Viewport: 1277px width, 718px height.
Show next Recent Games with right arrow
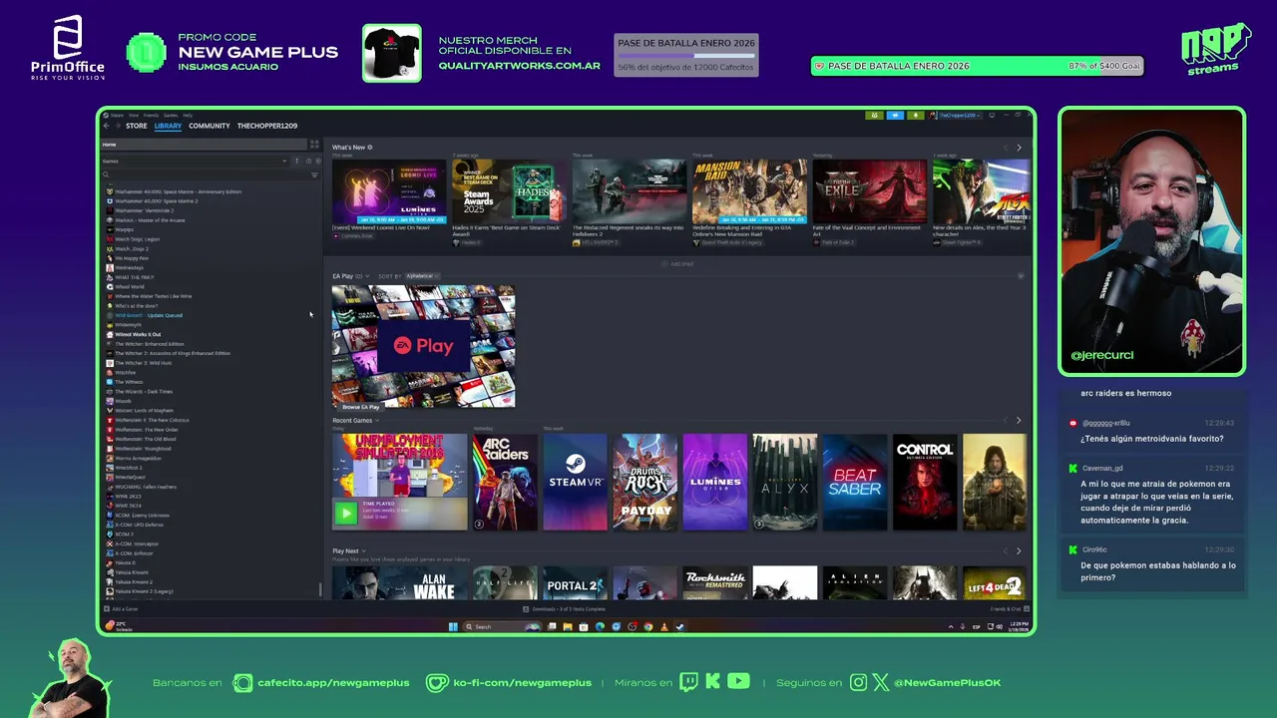[1019, 421]
